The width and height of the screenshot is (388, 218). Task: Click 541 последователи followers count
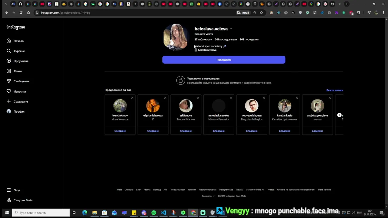click(226, 39)
